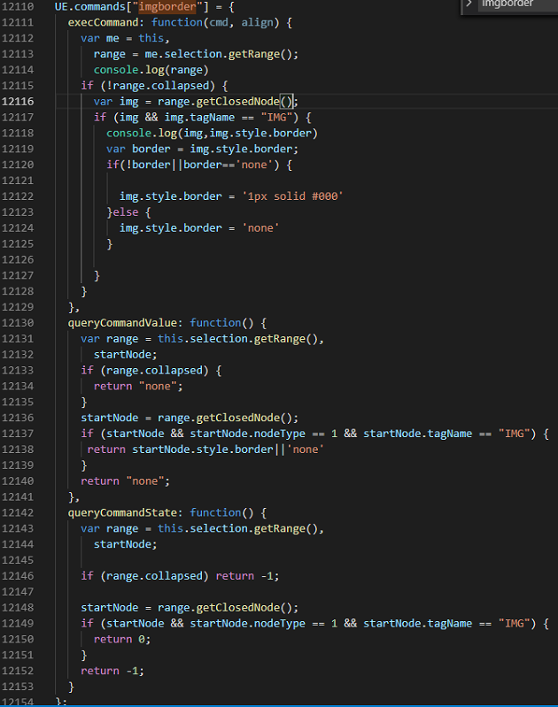Click 'startNode;' declaration on line 12132
Screen dimensions: 558x707
pos(125,355)
